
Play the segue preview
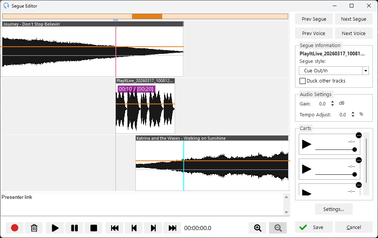click(55, 228)
